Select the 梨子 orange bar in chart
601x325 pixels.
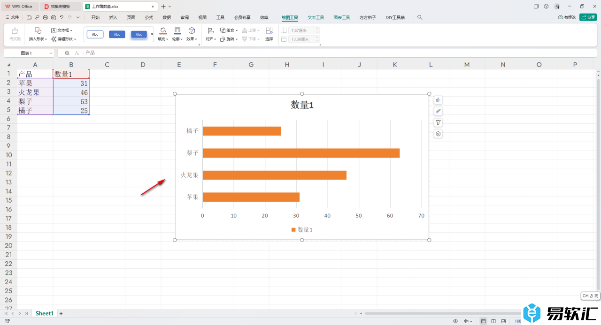click(x=301, y=153)
